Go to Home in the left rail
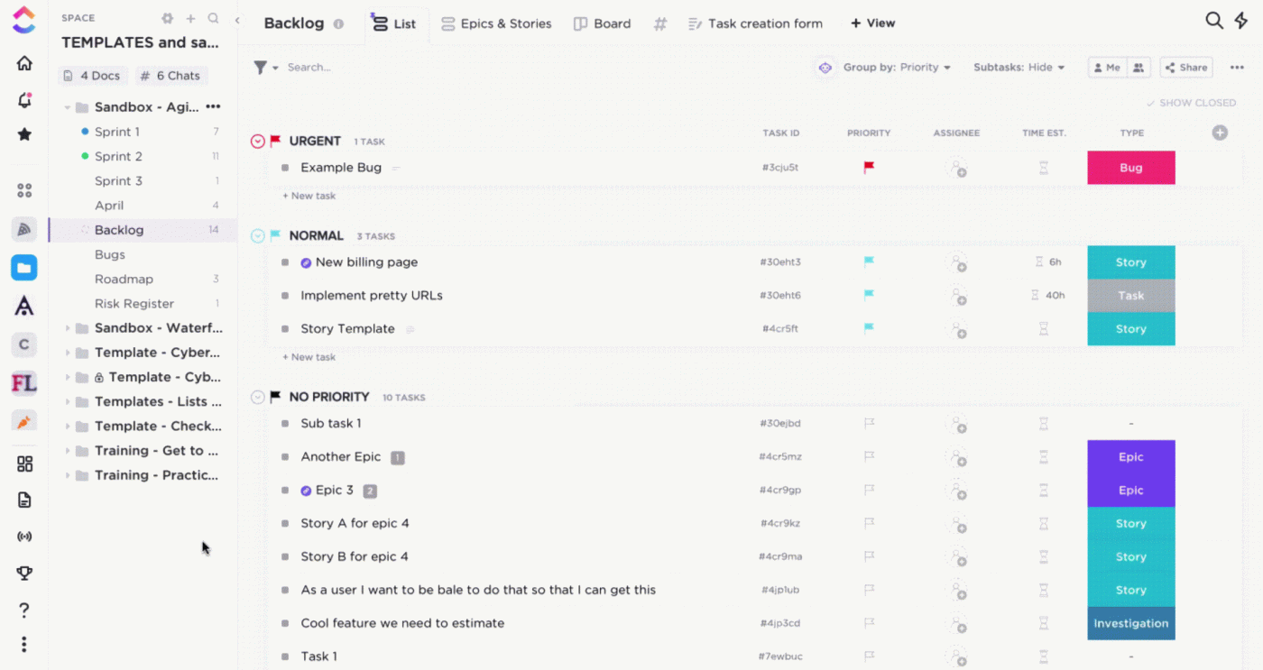This screenshot has width=1263, height=670. [24, 63]
